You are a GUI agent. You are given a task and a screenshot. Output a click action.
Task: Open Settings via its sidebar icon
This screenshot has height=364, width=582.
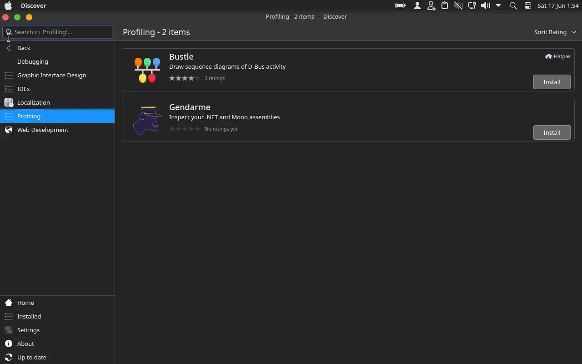click(x=9, y=330)
